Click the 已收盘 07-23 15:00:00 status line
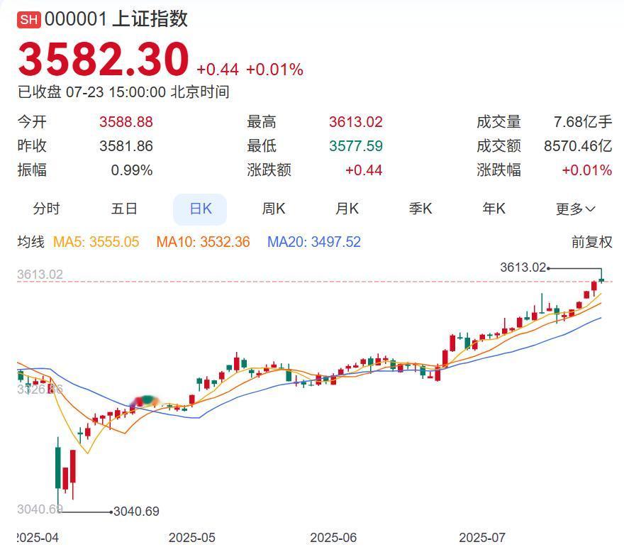Screen dimensions: 624x547 pyautogui.click(x=123, y=92)
